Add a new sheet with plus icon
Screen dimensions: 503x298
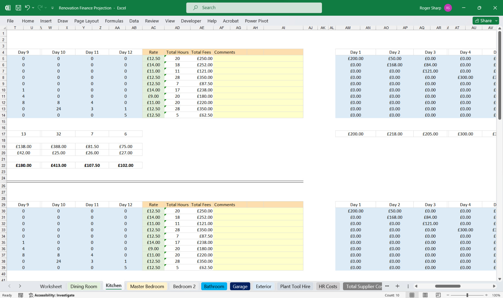click(397, 286)
